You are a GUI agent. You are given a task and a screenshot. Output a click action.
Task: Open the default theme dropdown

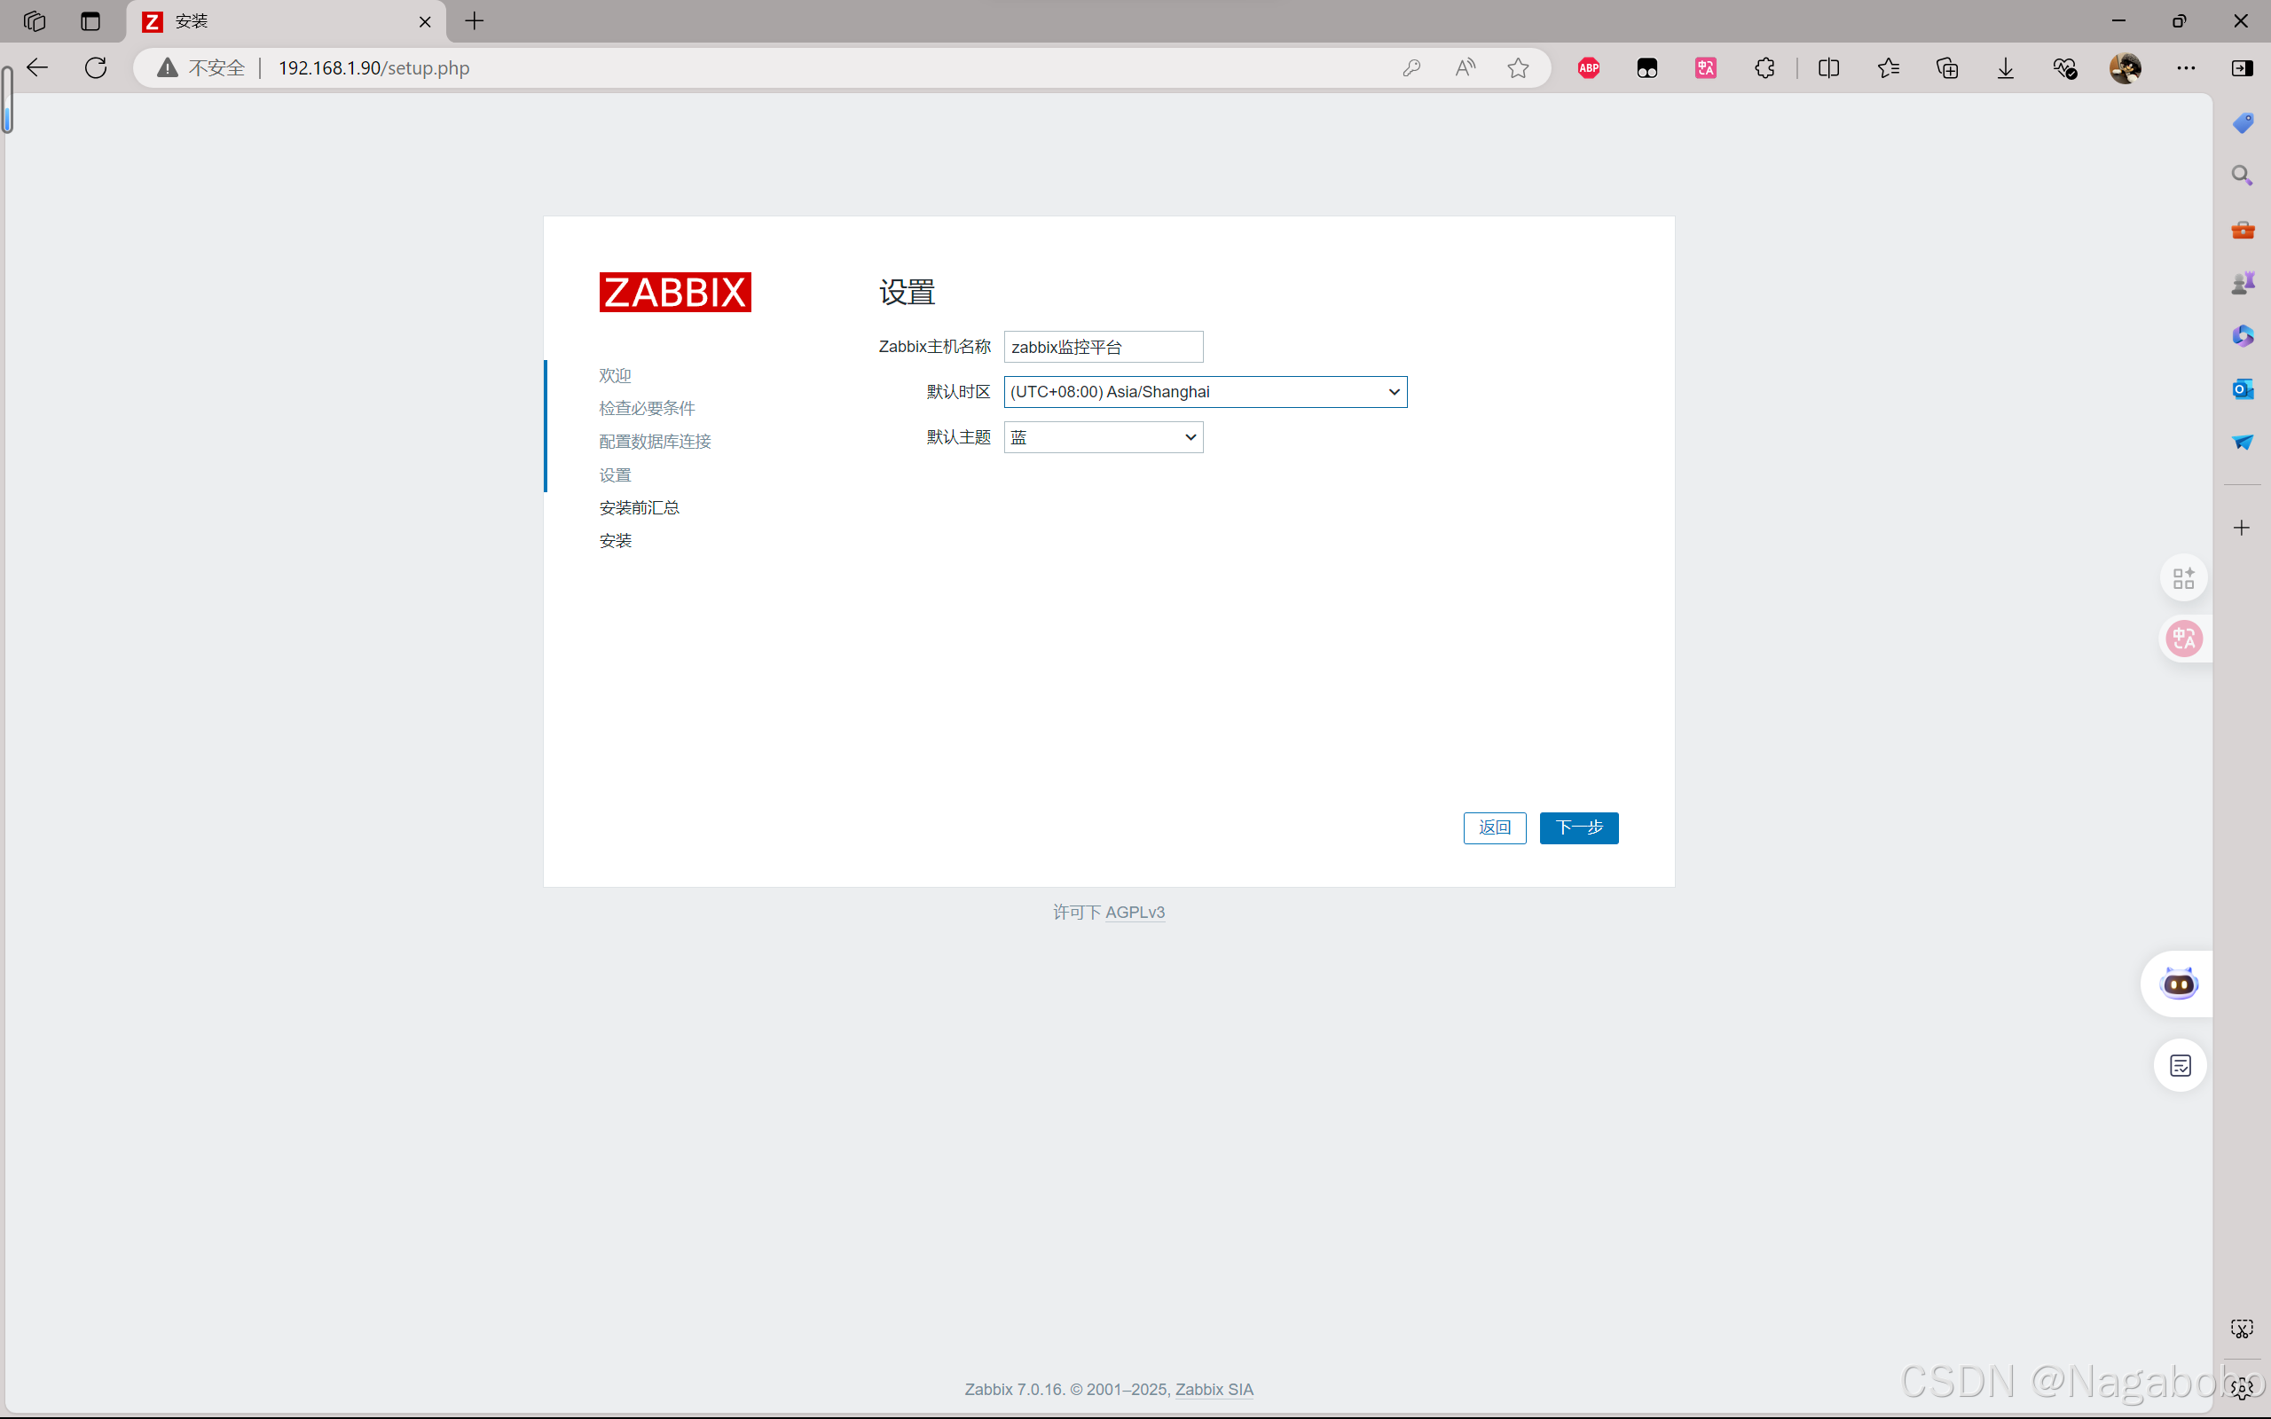pos(1103,437)
